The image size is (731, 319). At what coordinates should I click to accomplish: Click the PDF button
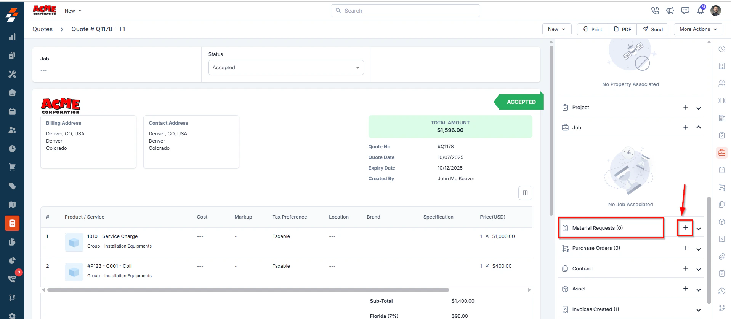622,29
